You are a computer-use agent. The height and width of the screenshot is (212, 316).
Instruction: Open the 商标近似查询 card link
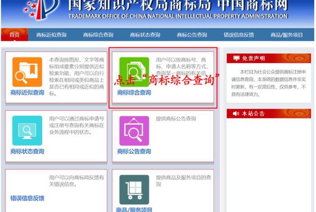coord(27,92)
